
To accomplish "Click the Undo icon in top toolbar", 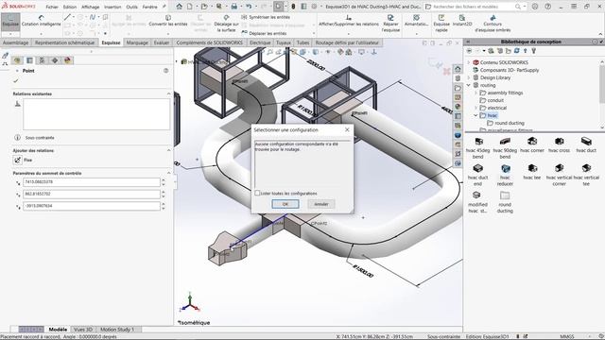I will coord(249,7).
